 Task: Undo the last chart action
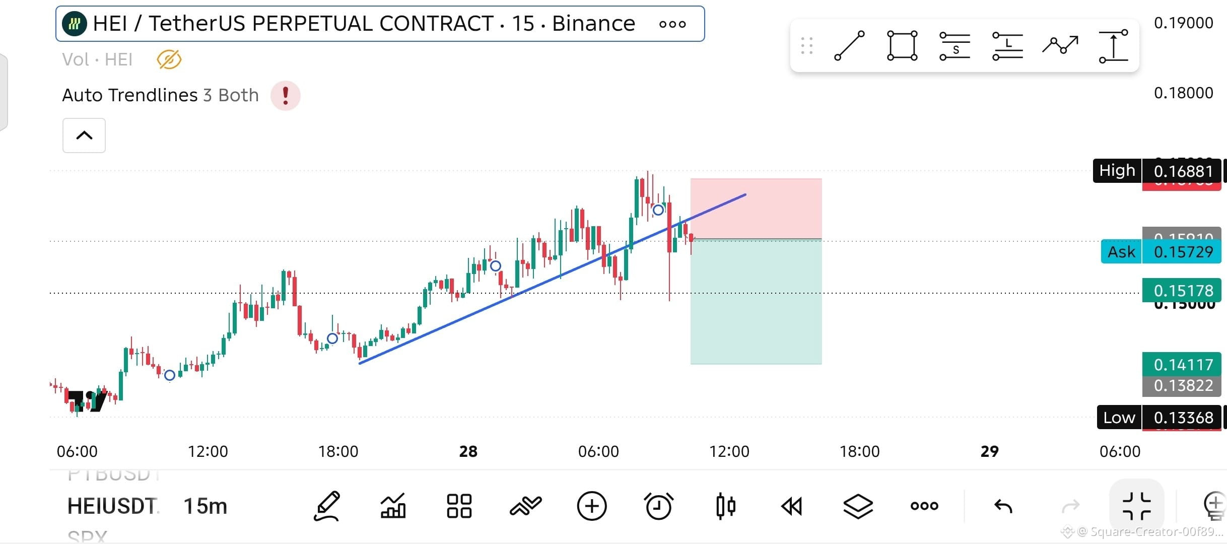click(1003, 506)
